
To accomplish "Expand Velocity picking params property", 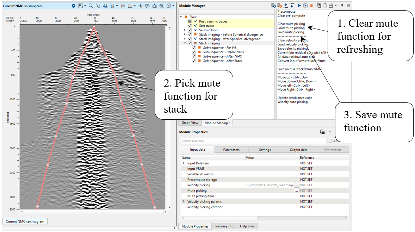I will (x=184, y=201).
